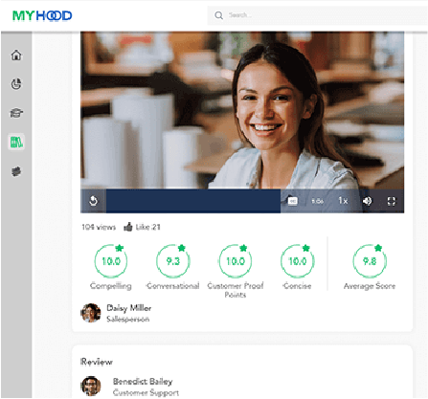This screenshot has width=428, height=399.
Task: Click the Customer Proof Points label
Action: point(236,290)
